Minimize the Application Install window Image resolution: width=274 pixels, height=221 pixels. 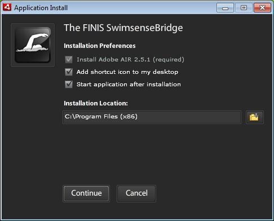(x=225, y=8)
